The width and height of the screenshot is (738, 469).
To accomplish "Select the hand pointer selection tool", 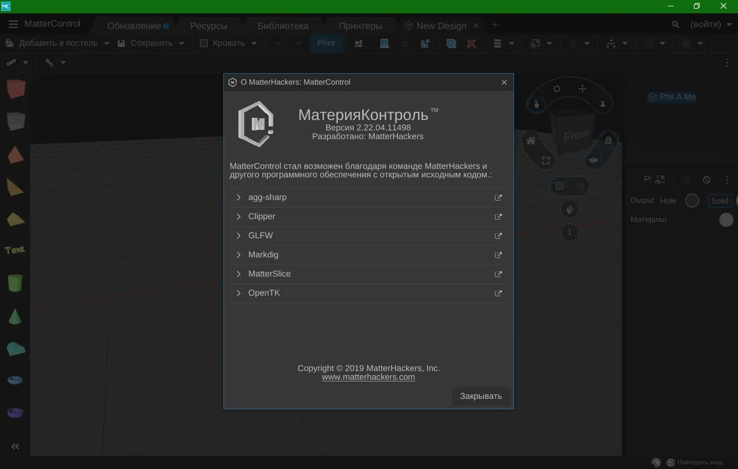I will pyautogui.click(x=537, y=104).
